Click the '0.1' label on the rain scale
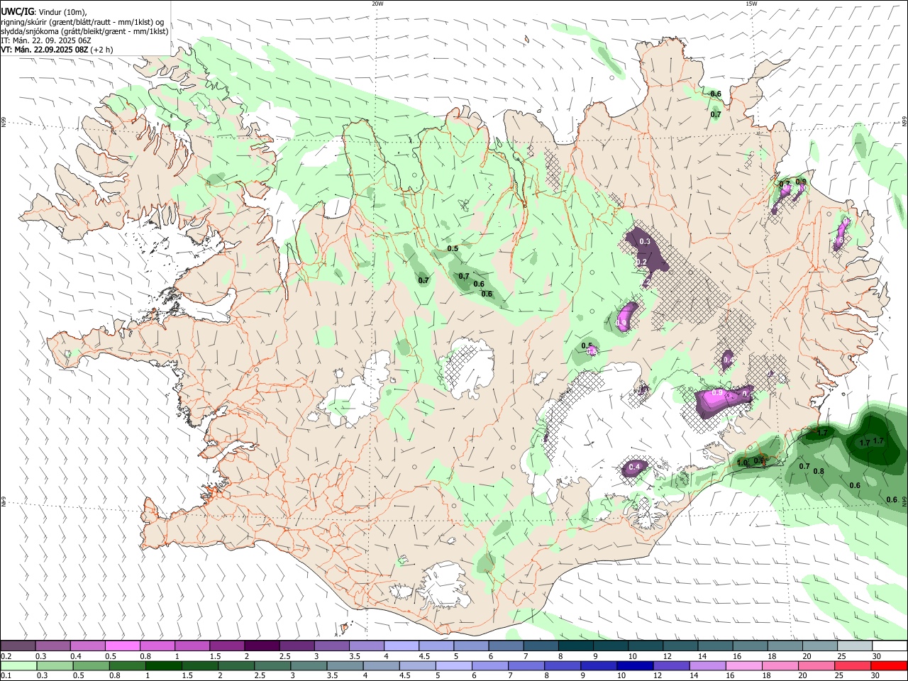 (6, 675)
